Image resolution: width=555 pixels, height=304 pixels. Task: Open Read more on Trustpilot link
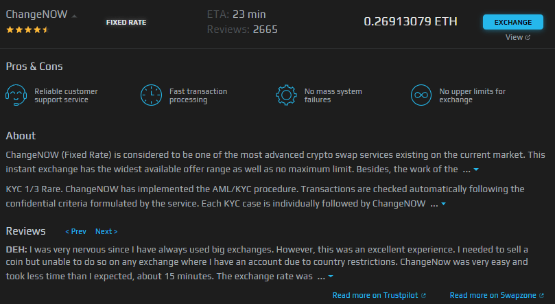tap(375, 295)
